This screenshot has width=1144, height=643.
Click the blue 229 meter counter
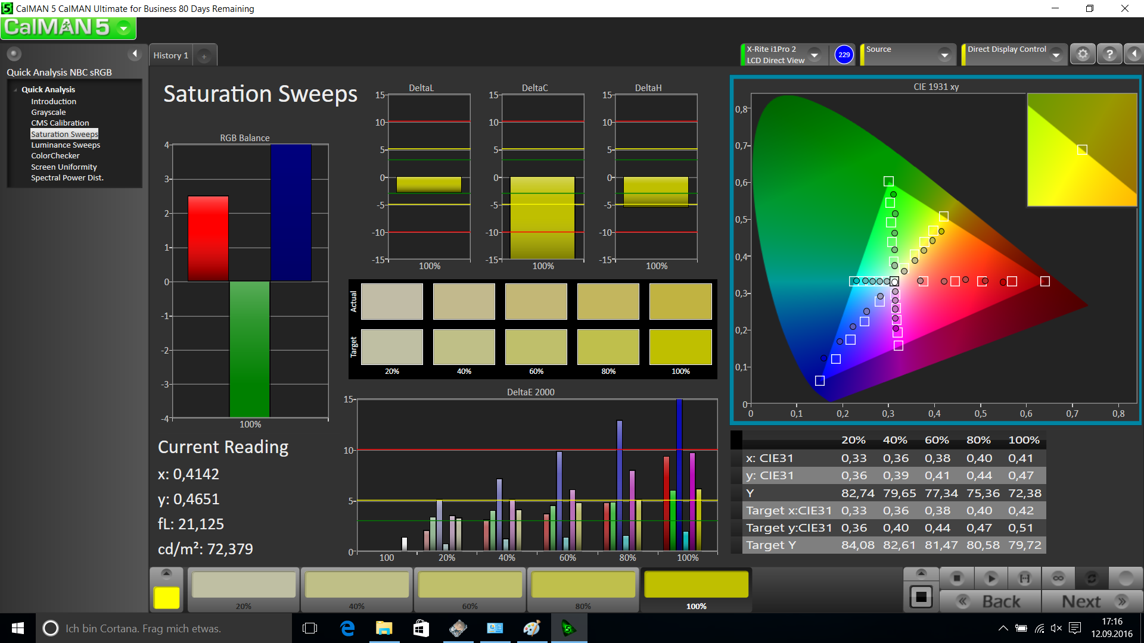coord(844,55)
